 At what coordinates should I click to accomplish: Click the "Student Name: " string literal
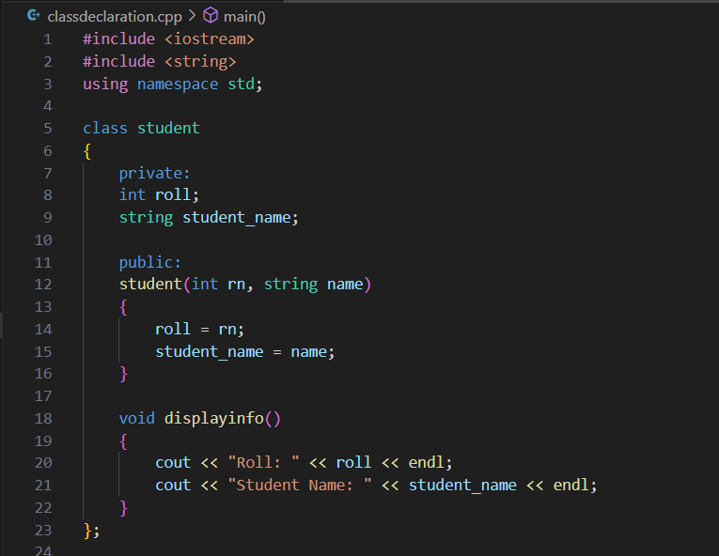point(300,486)
